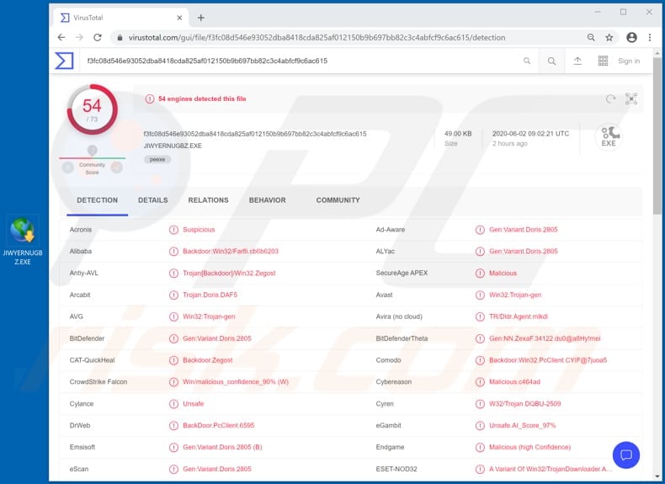Click BitDefenderTheta Gen:NN.ZexaF result

[x=545, y=338]
